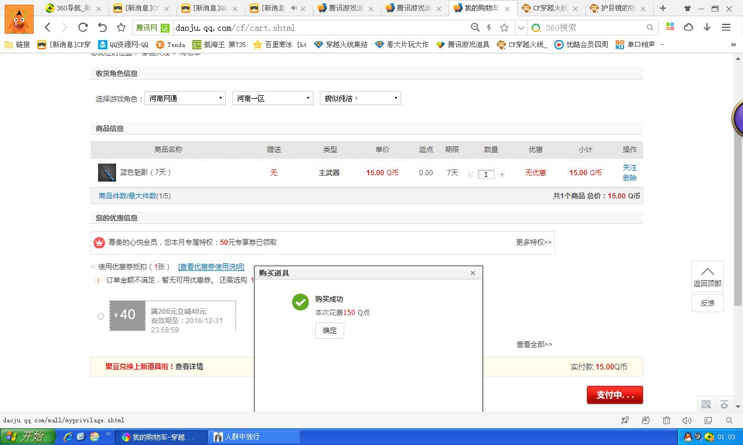
Task: Open the 貌似纯洁 character dropdown
Action: click(360, 98)
